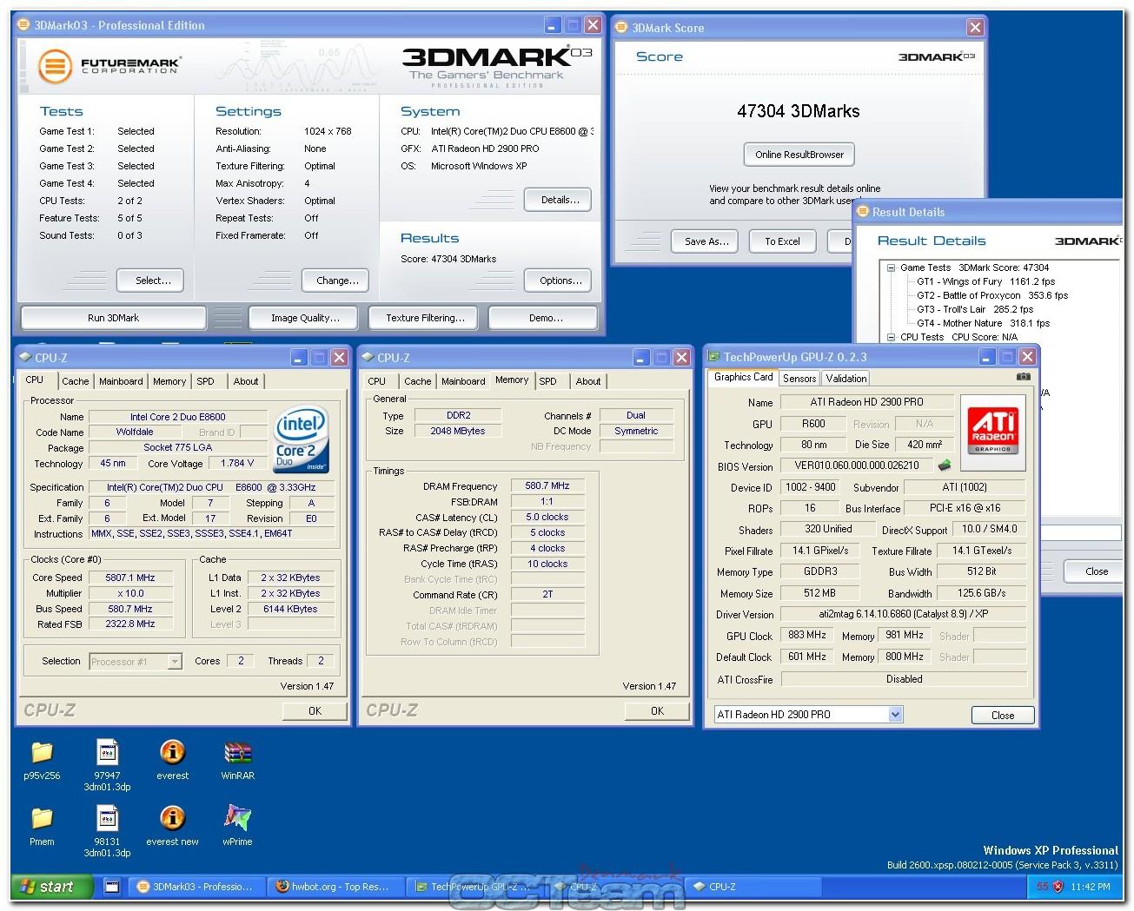Viewport: 1134px width, 911px height.
Task: Open the About tab in CPU-Z Memory window
Action: coord(588,381)
